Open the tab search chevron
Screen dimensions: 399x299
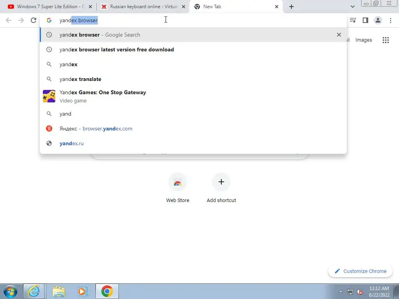[x=352, y=7]
